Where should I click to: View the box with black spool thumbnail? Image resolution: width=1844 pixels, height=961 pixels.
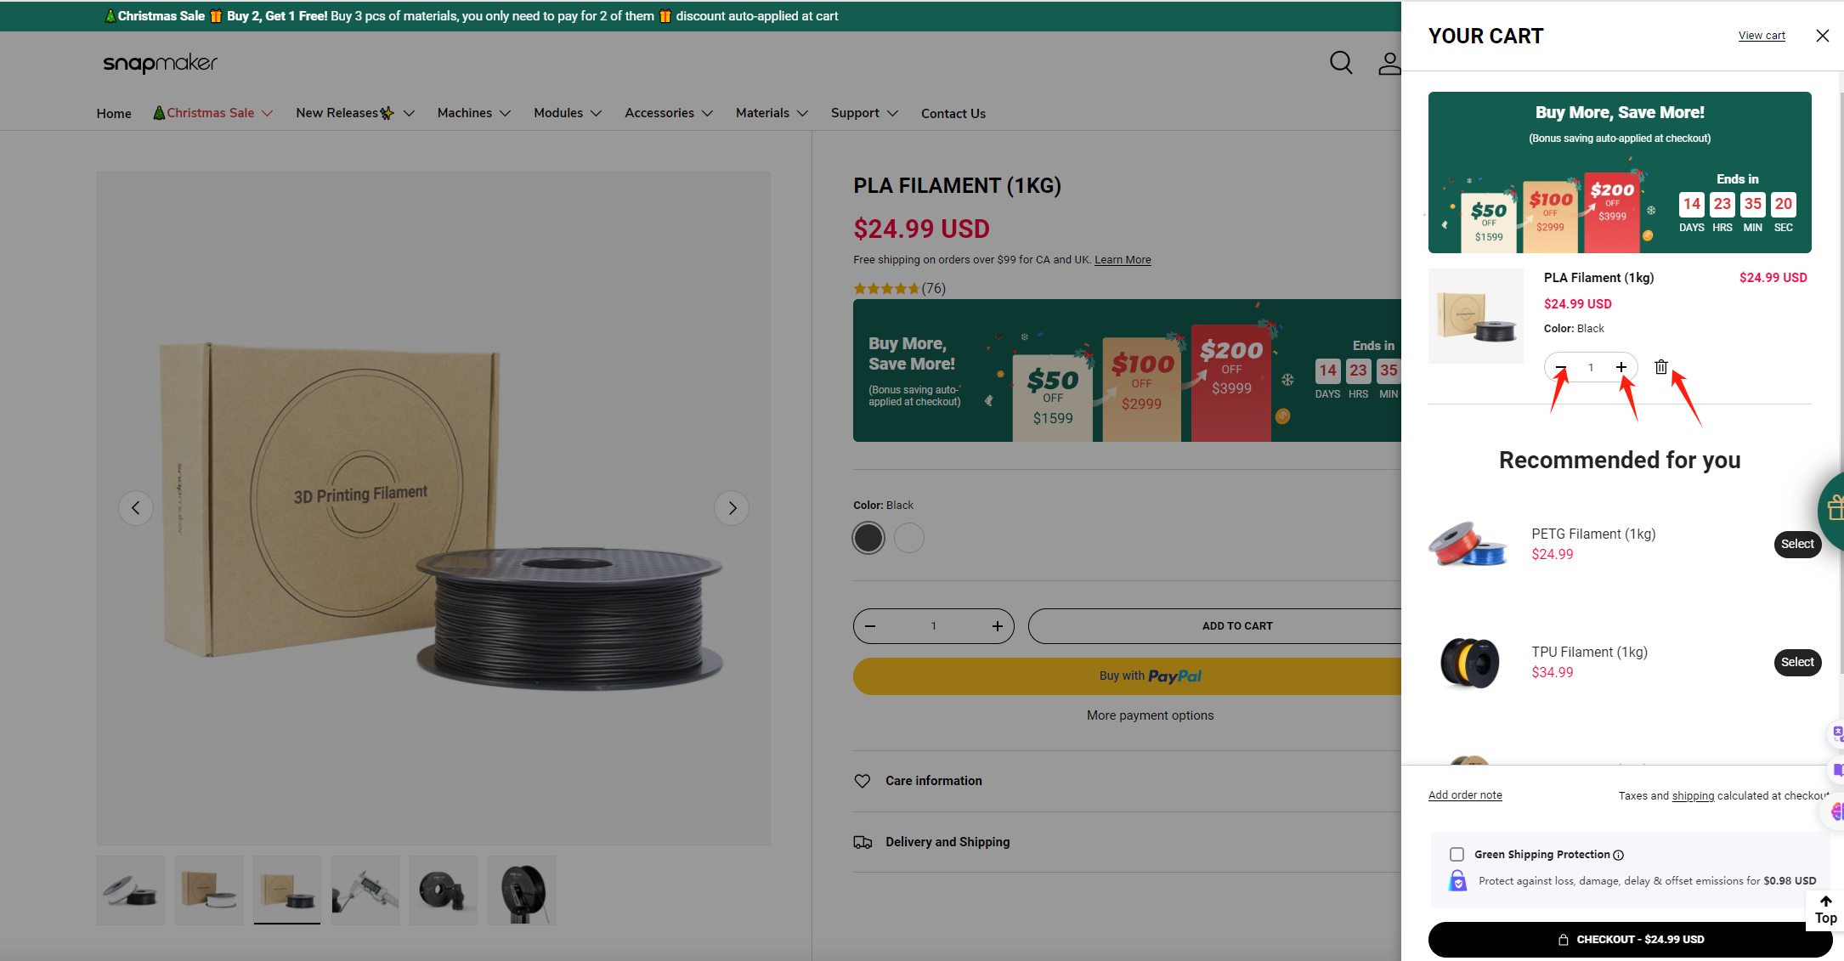tap(287, 890)
